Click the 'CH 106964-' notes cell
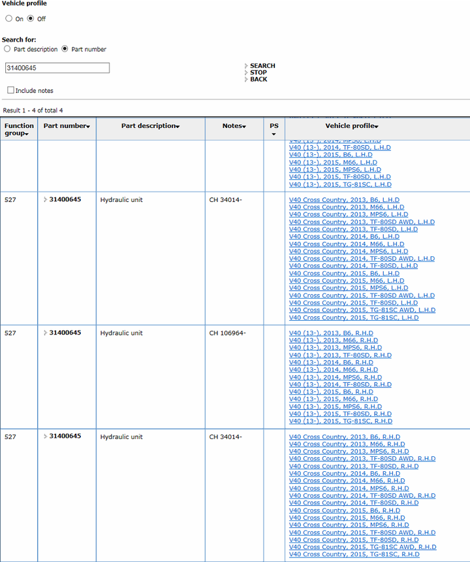The image size is (470, 562). click(227, 333)
